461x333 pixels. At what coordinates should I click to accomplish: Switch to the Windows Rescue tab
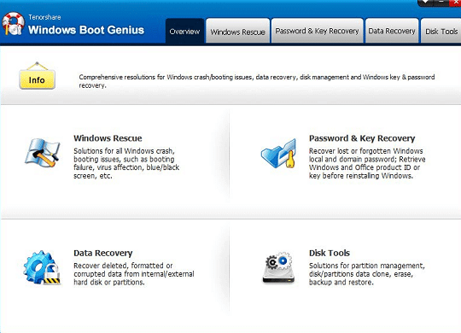click(238, 31)
